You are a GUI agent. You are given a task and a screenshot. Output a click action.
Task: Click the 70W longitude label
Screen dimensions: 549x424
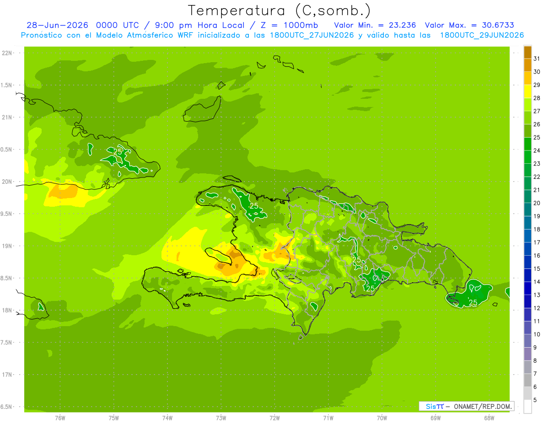[x=382, y=418]
